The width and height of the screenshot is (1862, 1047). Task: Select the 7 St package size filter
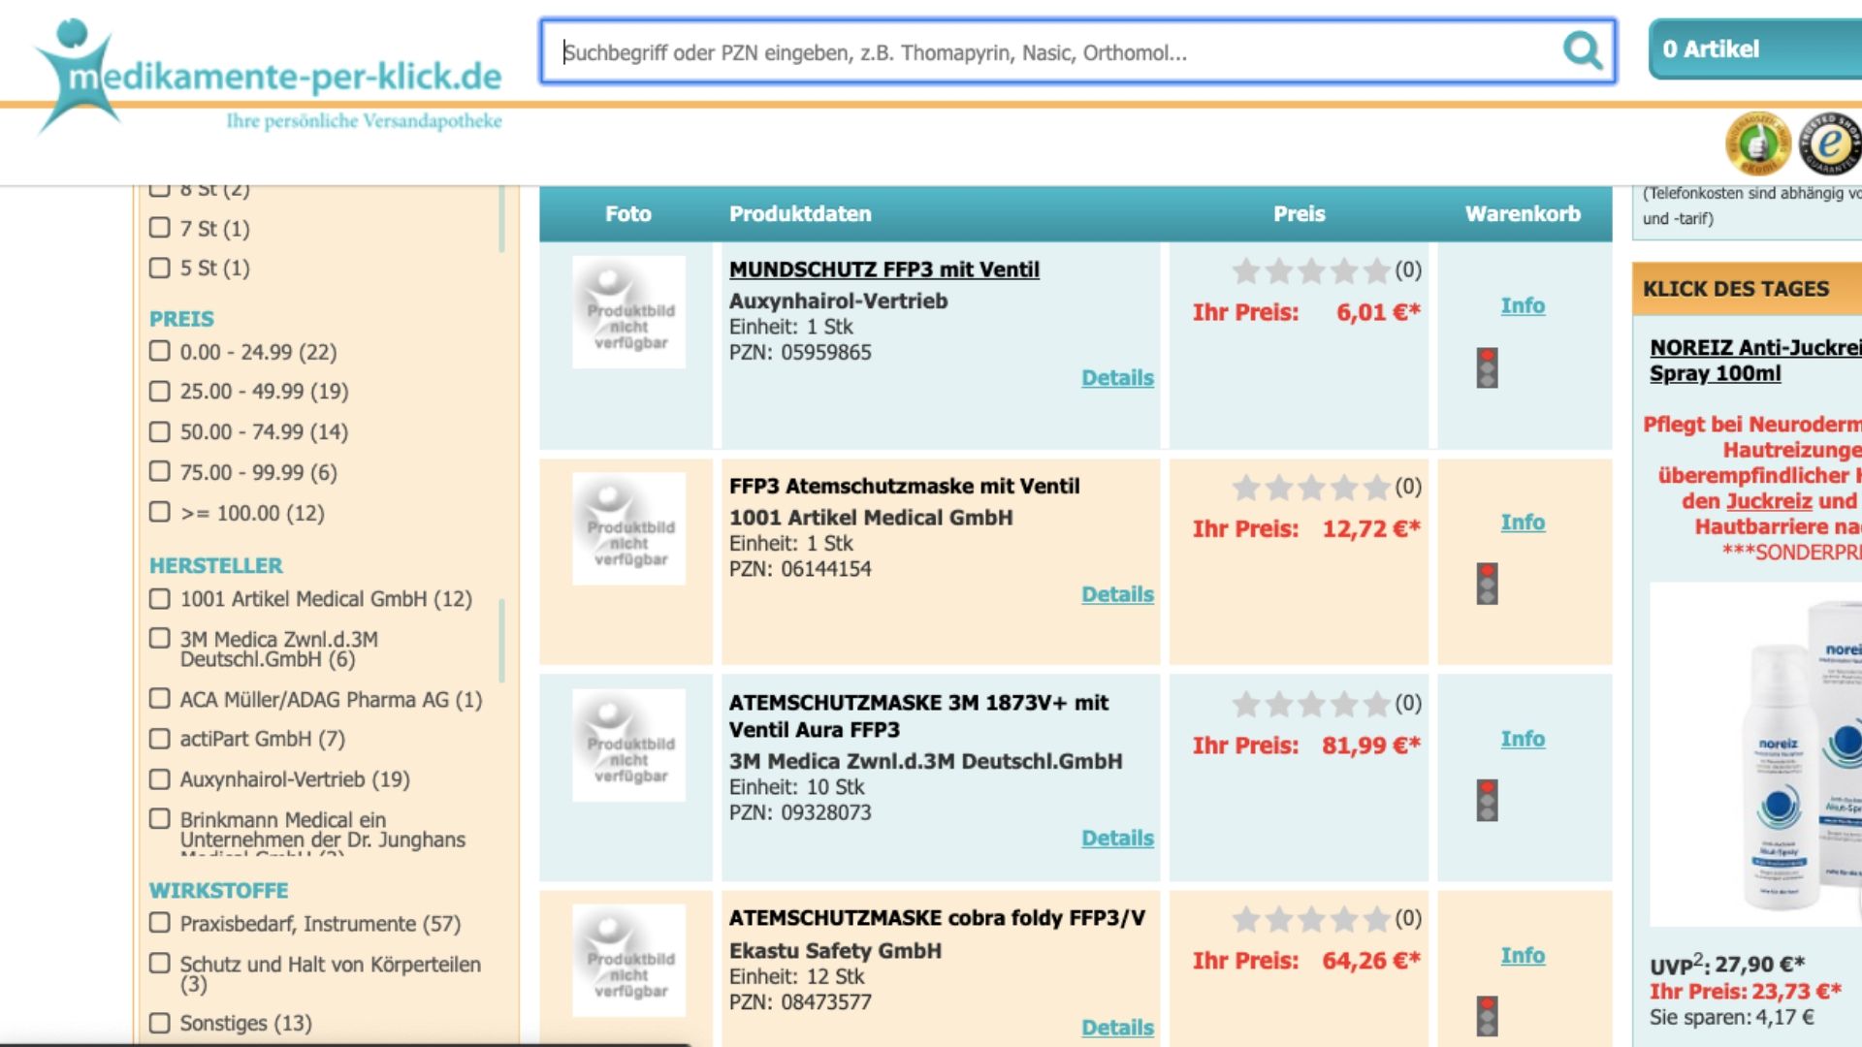160,228
